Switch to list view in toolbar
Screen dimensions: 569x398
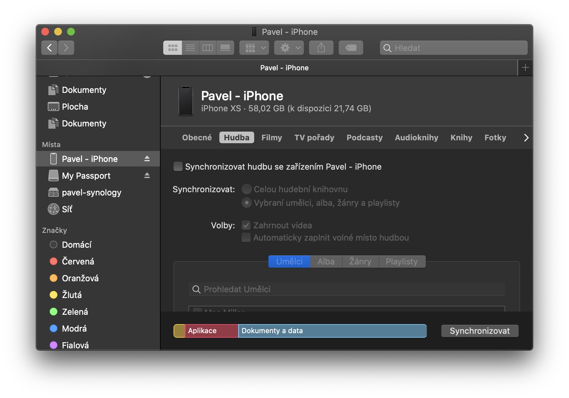pos(190,48)
